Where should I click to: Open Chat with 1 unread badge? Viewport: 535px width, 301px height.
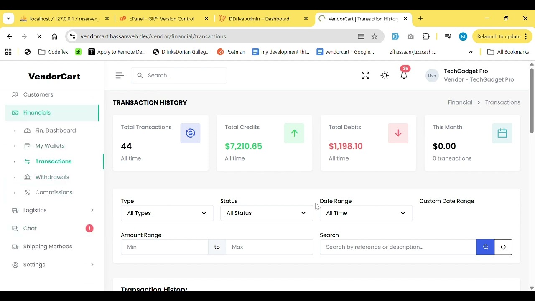click(52, 228)
